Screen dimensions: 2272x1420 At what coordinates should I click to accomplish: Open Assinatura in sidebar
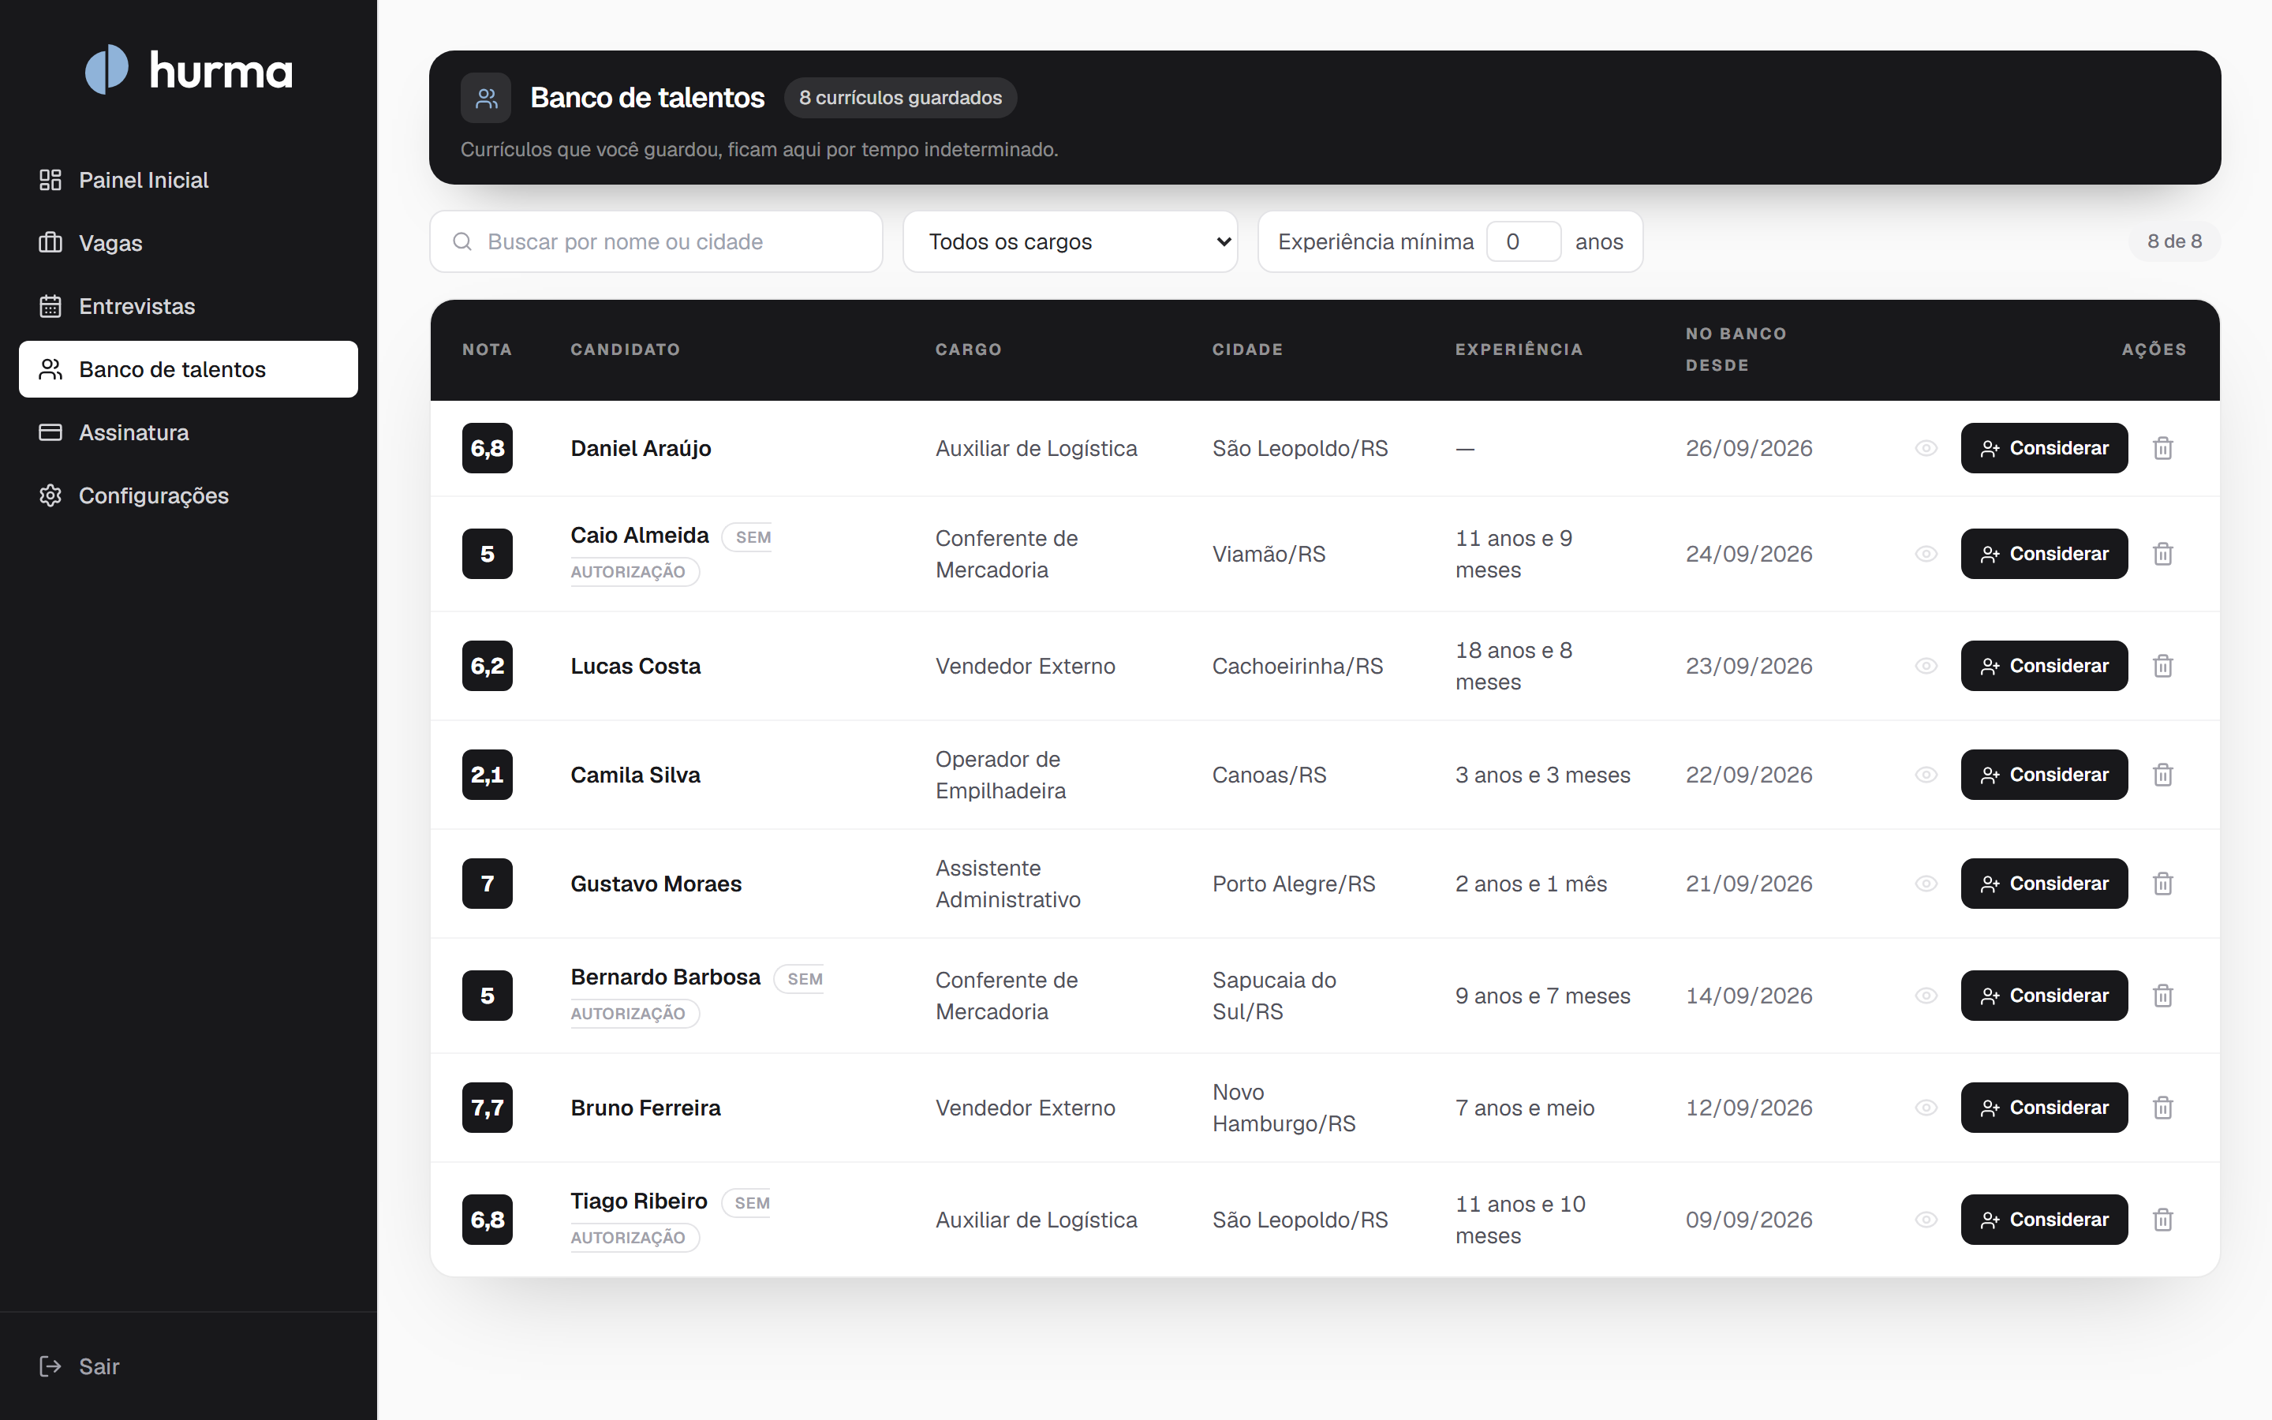click(x=188, y=432)
